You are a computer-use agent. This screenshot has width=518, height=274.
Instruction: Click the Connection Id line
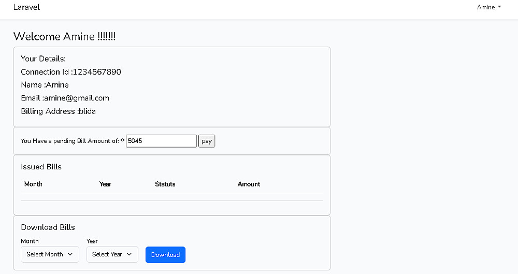click(x=71, y=72)
